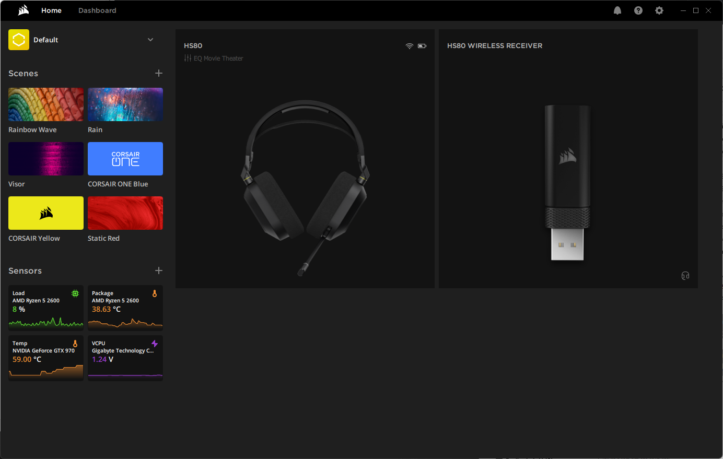Click the Rainbow Wave scene name
Image resolution: width=723 pixels, height=459 pixels.
click(x=32, y=130)
